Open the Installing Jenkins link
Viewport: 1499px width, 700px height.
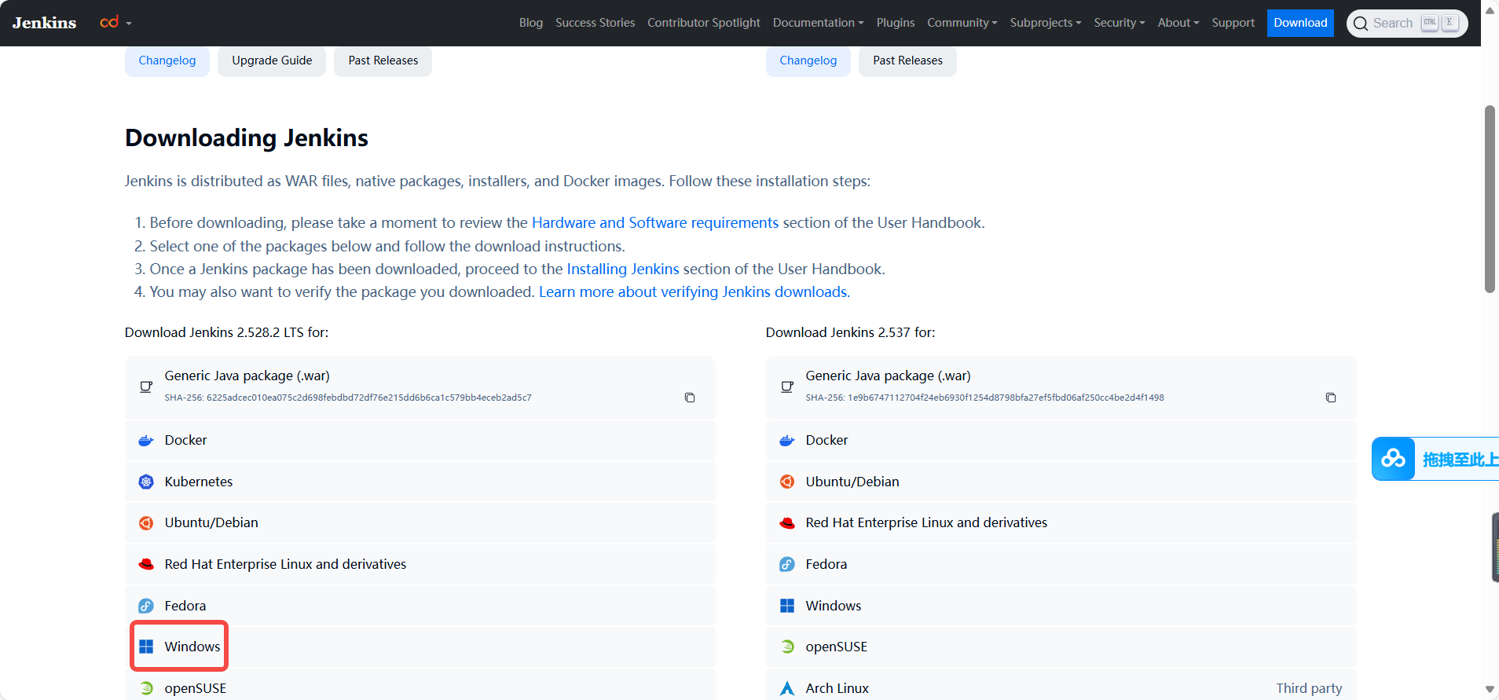coord(623,269)
